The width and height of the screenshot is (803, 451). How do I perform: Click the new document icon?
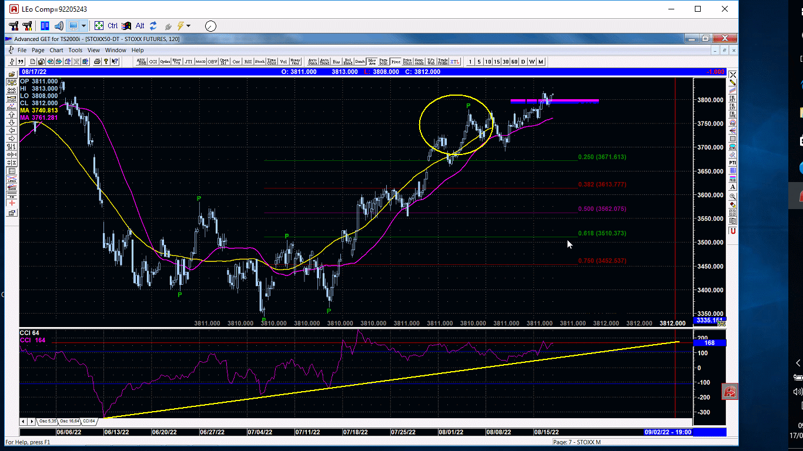32,61
